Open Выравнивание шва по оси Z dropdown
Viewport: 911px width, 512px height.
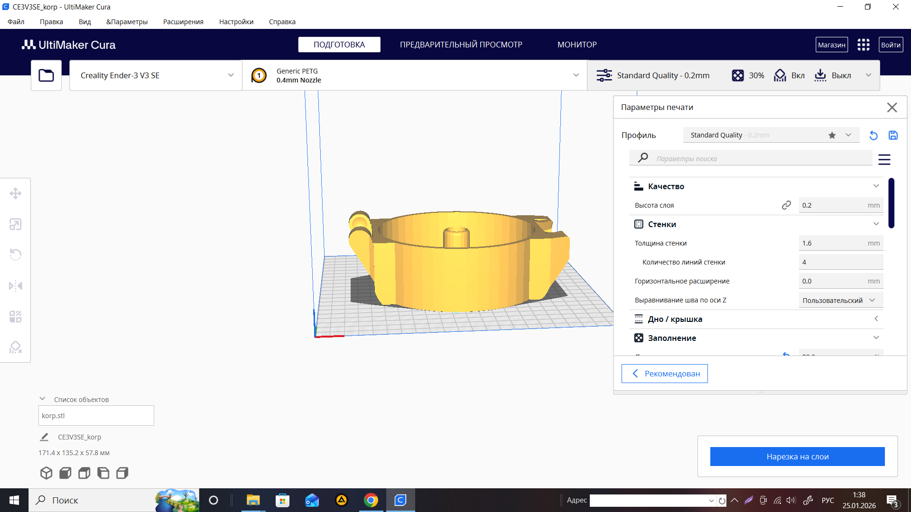point(841,300)
